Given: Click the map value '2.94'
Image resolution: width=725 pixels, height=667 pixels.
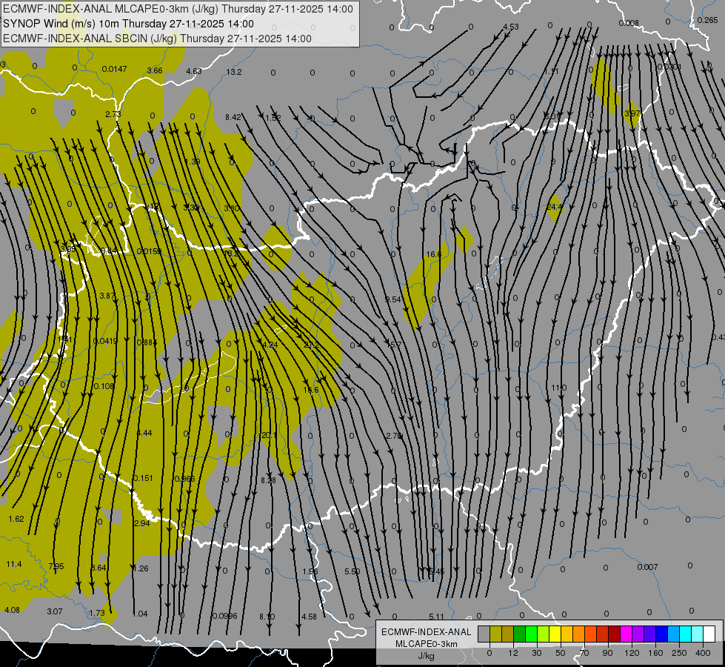Looking at the screenshot, I should [141, 523].
